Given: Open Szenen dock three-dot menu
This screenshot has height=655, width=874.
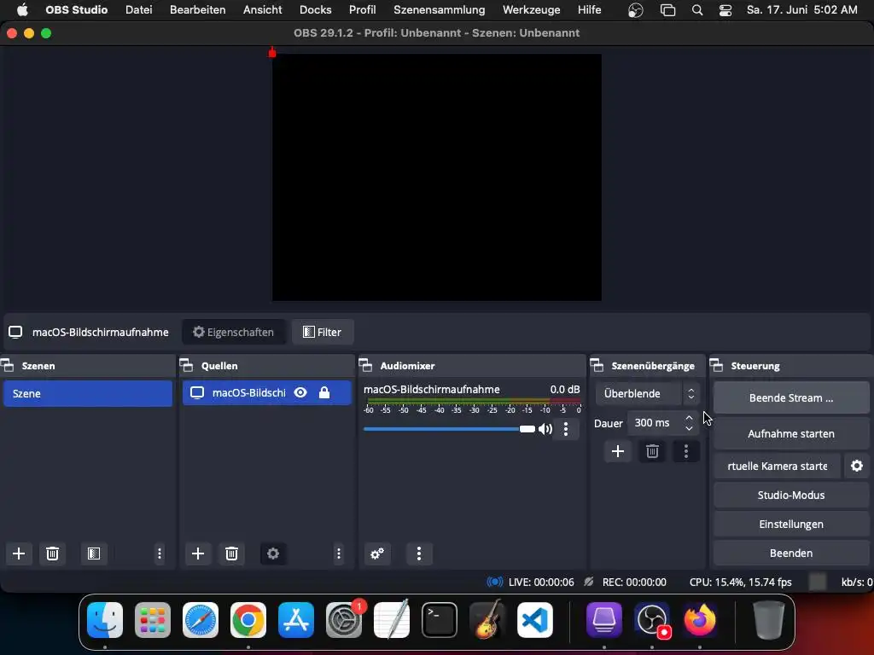Looking at the screenshot, I should tap(160, 554).
